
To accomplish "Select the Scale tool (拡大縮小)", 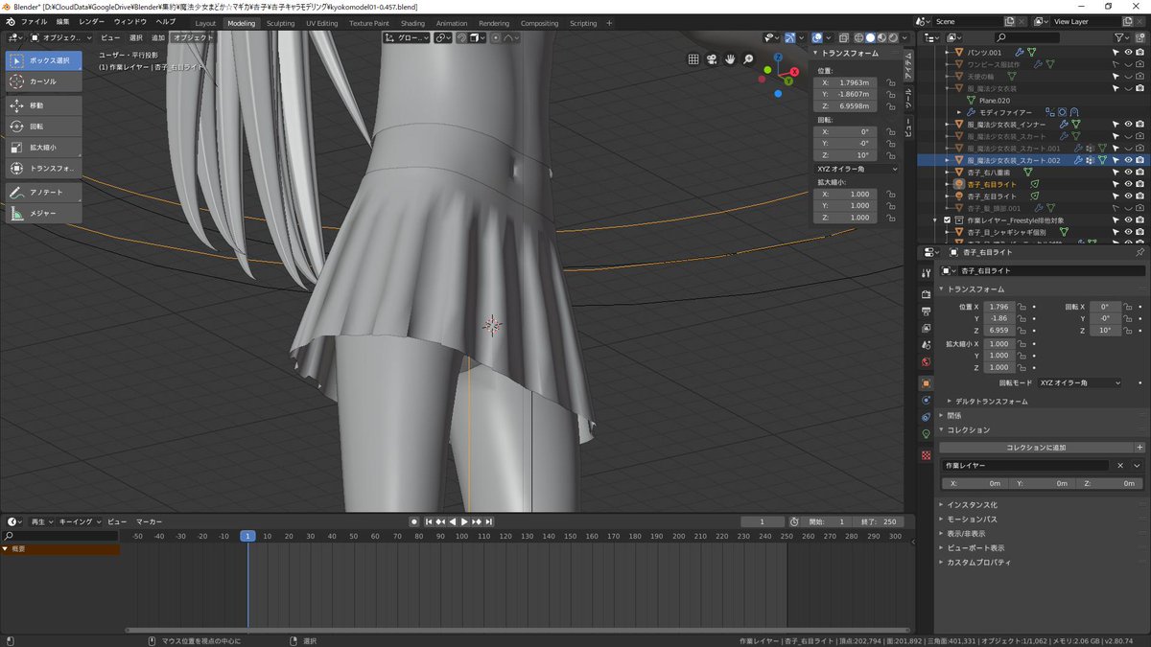I will [x=44, y=148].
